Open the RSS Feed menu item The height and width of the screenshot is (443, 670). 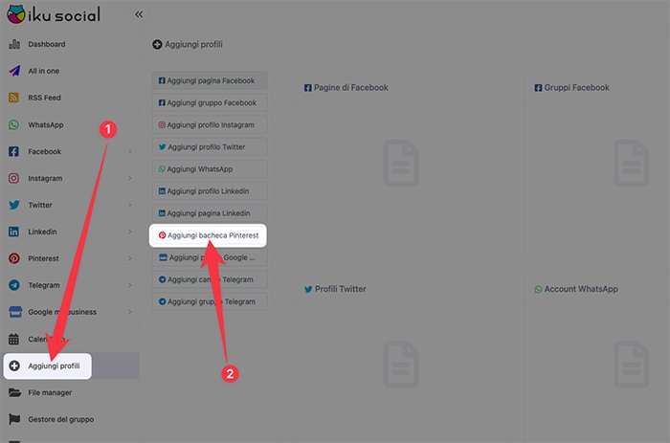(x=44, y=98)
